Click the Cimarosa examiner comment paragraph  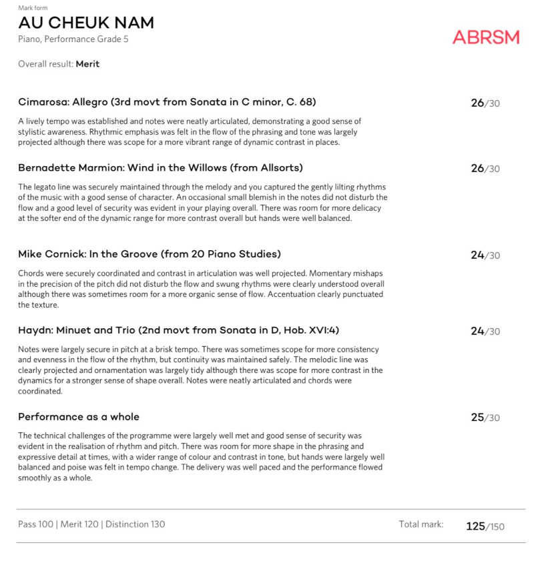coord(190,131)
